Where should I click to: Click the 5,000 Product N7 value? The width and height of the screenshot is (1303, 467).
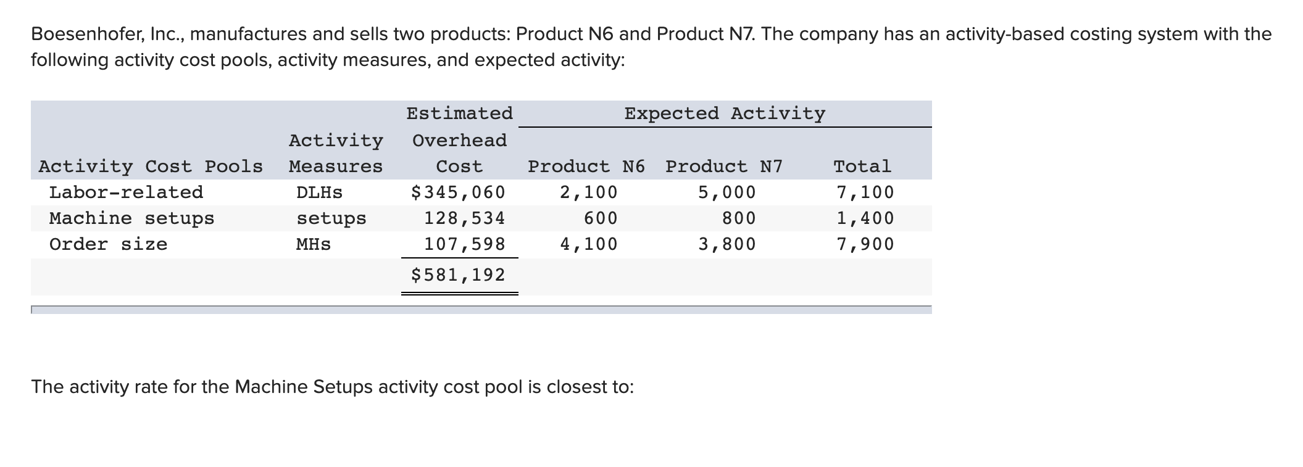point(726,192)
